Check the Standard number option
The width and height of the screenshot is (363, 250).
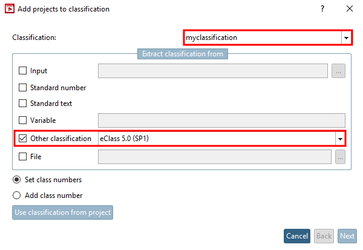click(23, 88)
